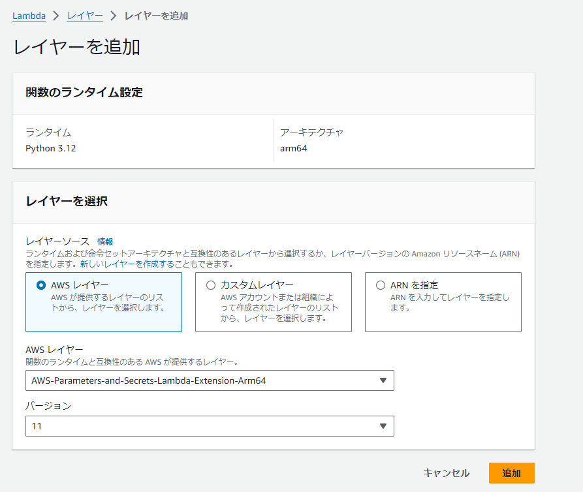
Task: Click the キャンセル button
Action: [x=446, y=473]
